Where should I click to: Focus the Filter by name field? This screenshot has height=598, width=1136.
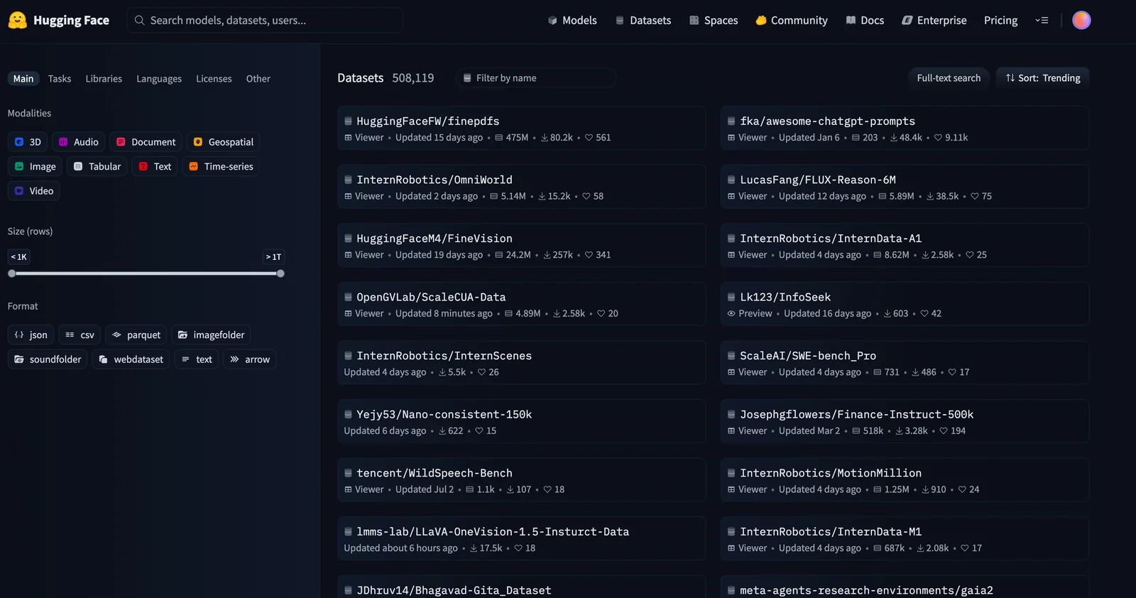[x=536, y=78]
